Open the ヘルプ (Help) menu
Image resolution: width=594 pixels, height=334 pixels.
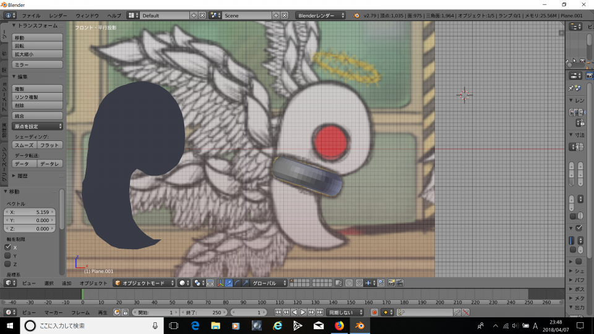114,15
